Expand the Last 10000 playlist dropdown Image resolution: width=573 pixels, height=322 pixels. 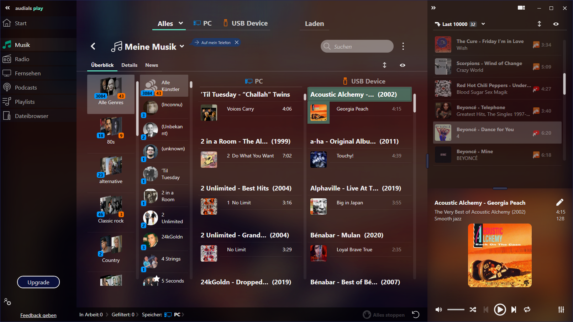coord(483,24)
